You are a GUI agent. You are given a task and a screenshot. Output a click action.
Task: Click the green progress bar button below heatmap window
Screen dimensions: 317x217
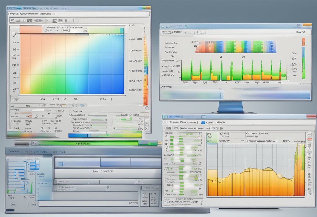click(x=89, y=143)
